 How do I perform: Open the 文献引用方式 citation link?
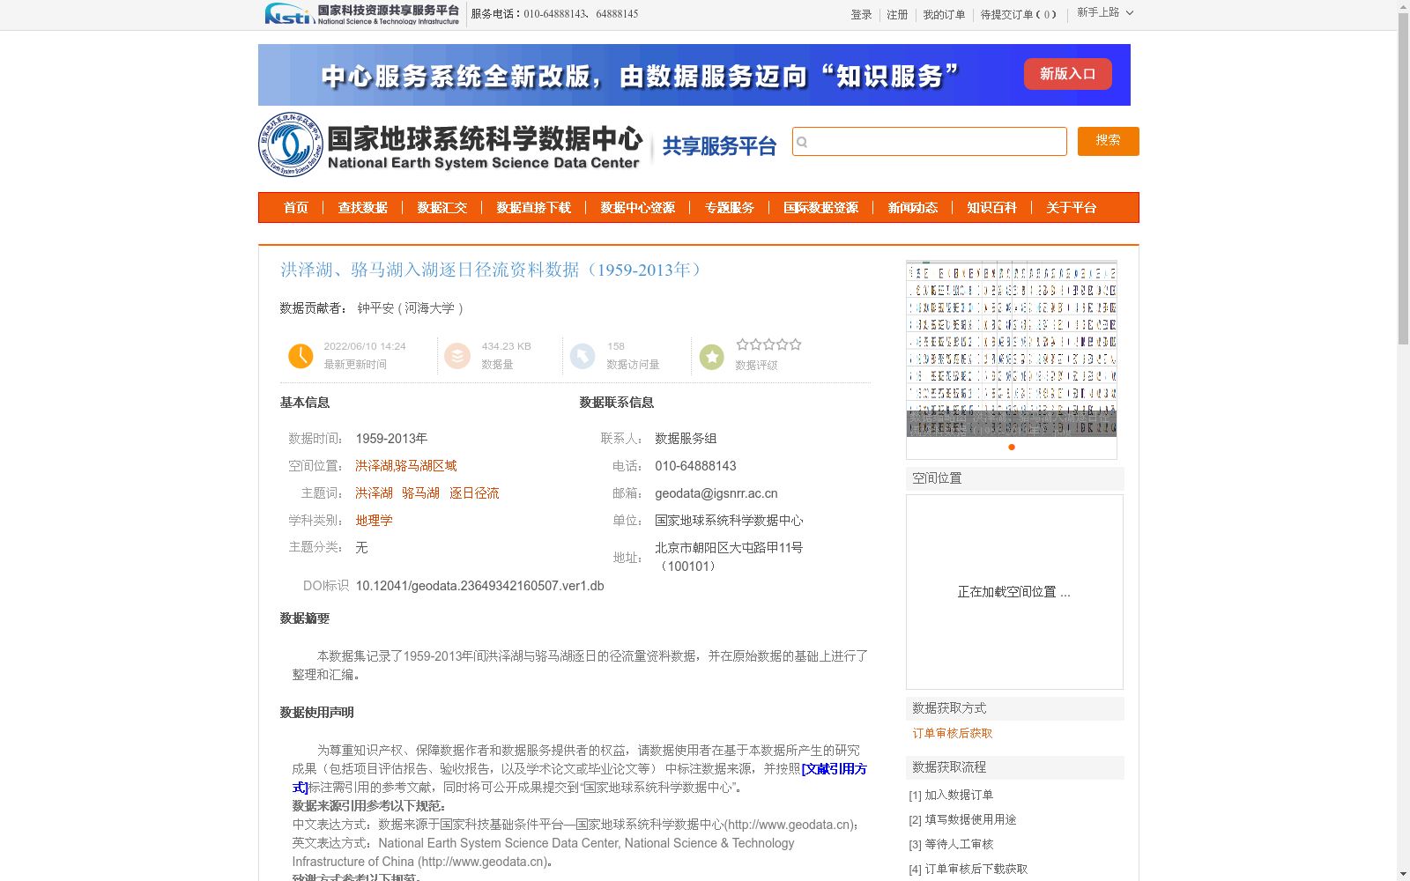(834, 768)
